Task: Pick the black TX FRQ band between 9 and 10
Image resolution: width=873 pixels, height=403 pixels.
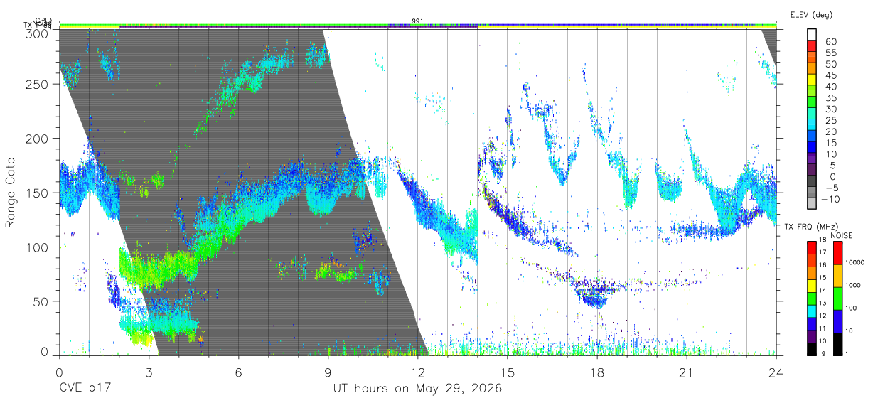Action: tap(812, 348)
